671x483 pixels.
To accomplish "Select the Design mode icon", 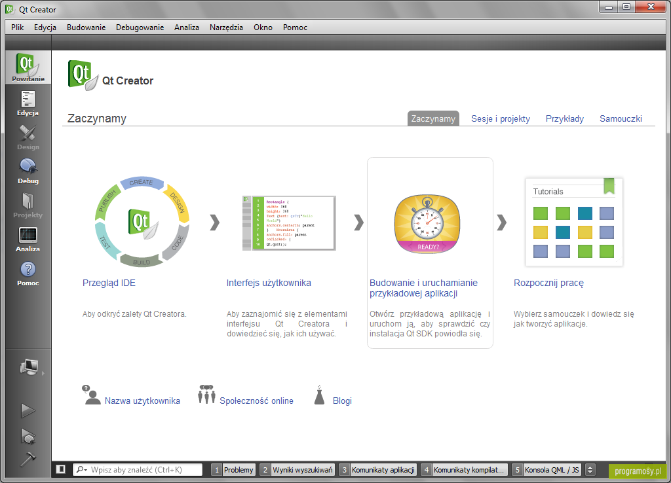I will (x=28, y=137).
